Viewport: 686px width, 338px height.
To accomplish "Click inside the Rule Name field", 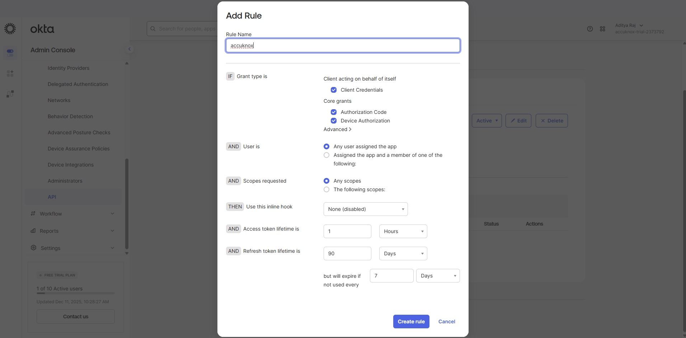I will tap(343, 45).
